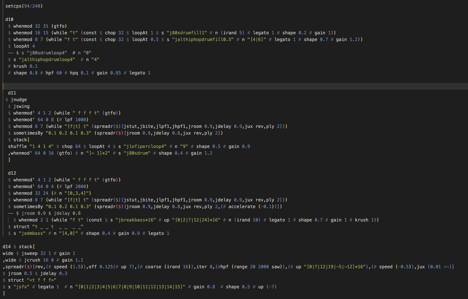The width and height of the screenshot is (468, 299).
Task: Click the "stack[" line under d11
Action: tap(18, 139)
